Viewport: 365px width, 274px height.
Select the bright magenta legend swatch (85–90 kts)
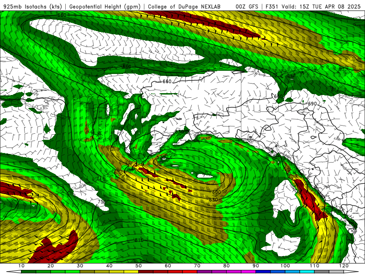248,272
